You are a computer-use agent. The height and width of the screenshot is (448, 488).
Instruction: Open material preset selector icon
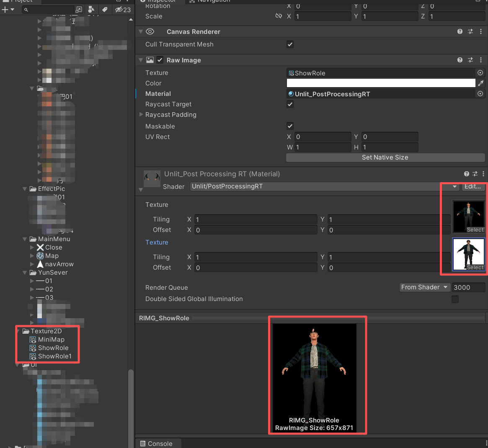tap(475, 174)
